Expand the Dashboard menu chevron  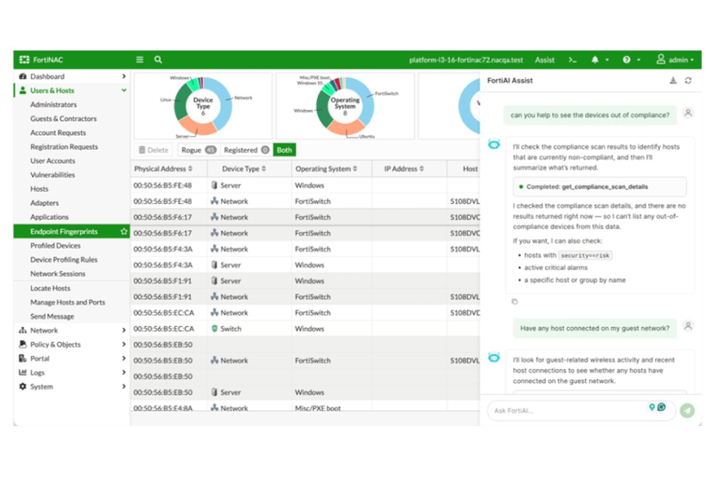coord(124,76)
